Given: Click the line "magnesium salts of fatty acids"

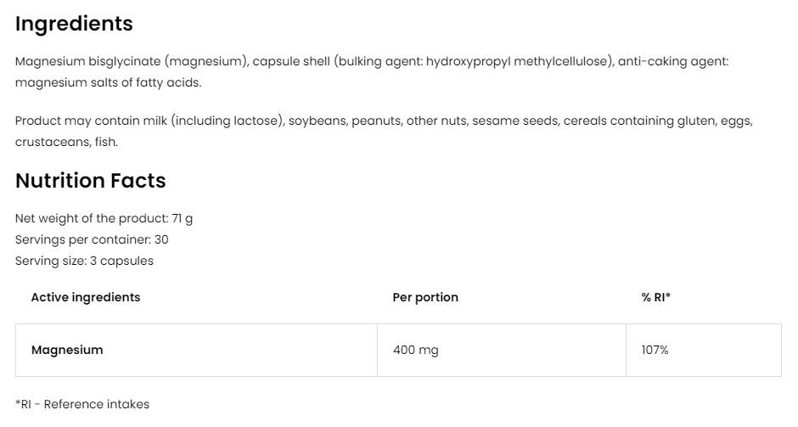Looking at the screenshot, I should [x=108, y=82].
